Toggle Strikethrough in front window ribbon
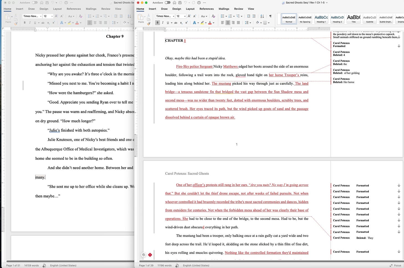The height and width of the screenshot is (268, 404). click(x=176, y=23)
